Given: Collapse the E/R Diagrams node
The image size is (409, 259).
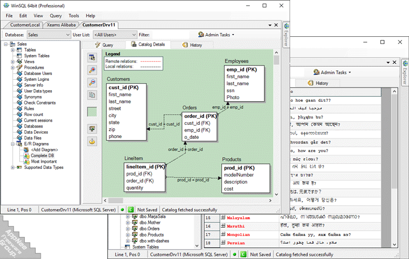Looking at the screenshot, I should [13, 144].
